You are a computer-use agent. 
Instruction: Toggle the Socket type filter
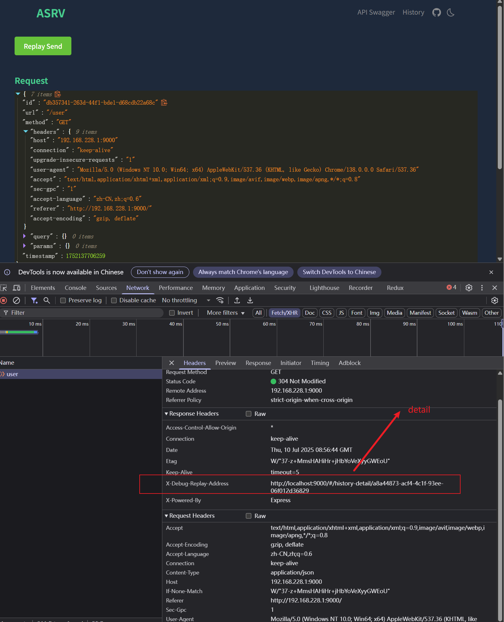coord(447,313)
